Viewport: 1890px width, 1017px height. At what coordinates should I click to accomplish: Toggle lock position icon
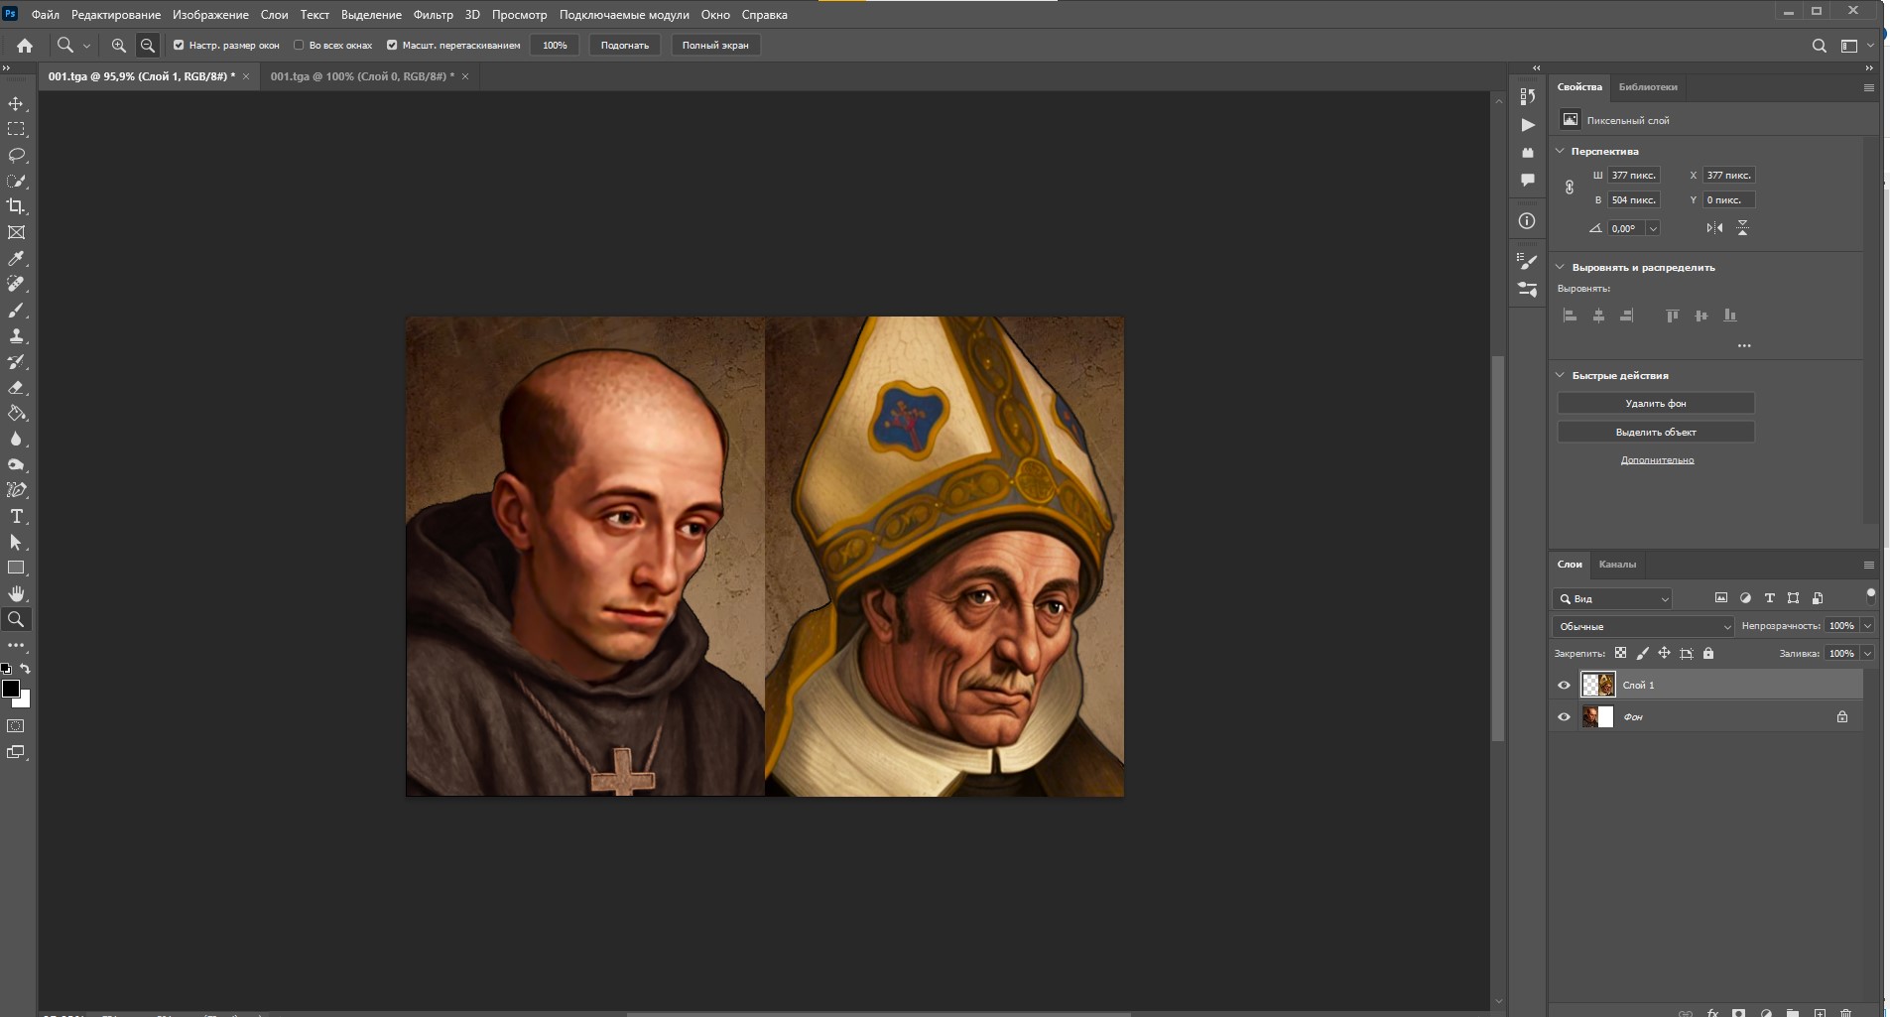tap(1664, 654)
